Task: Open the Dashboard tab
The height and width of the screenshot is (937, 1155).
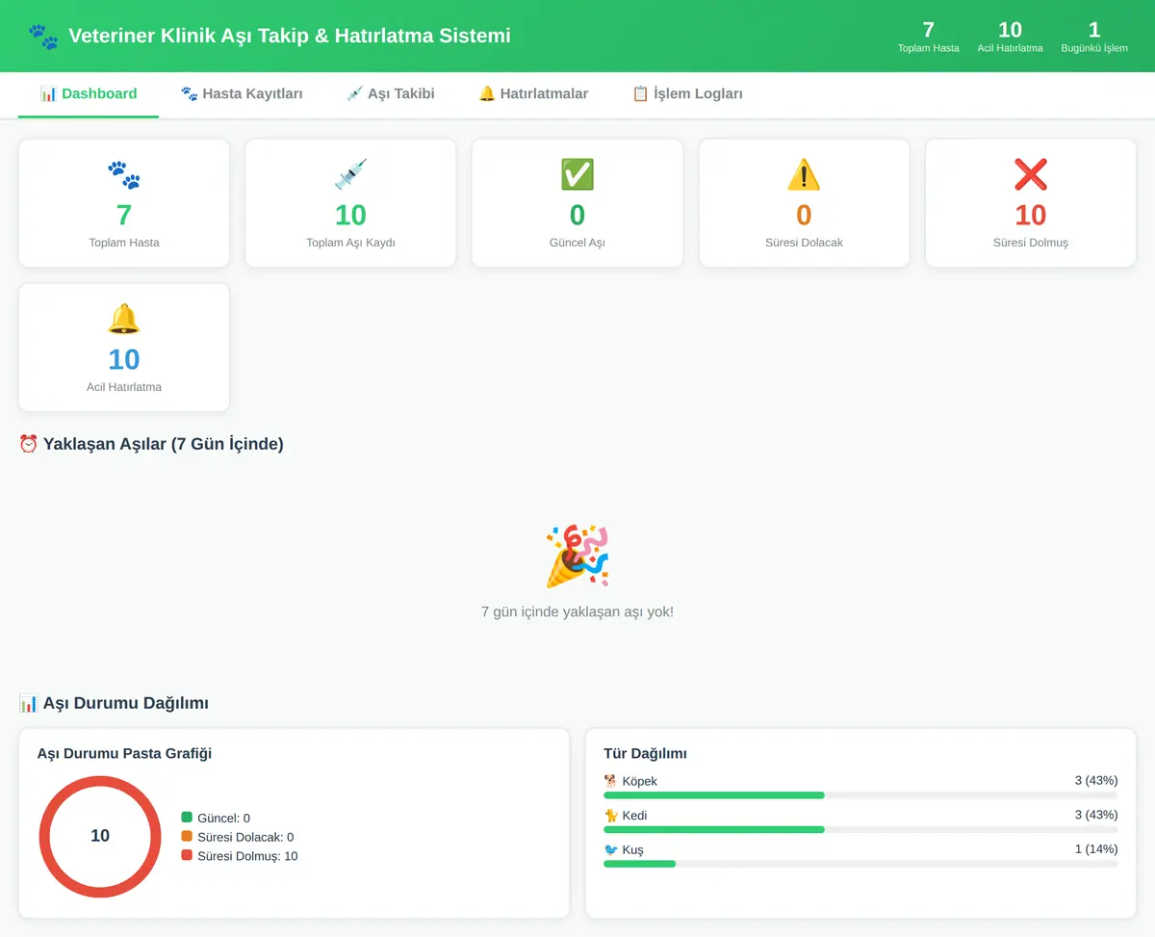Action: pyautogui.click(x=89, y=94)
